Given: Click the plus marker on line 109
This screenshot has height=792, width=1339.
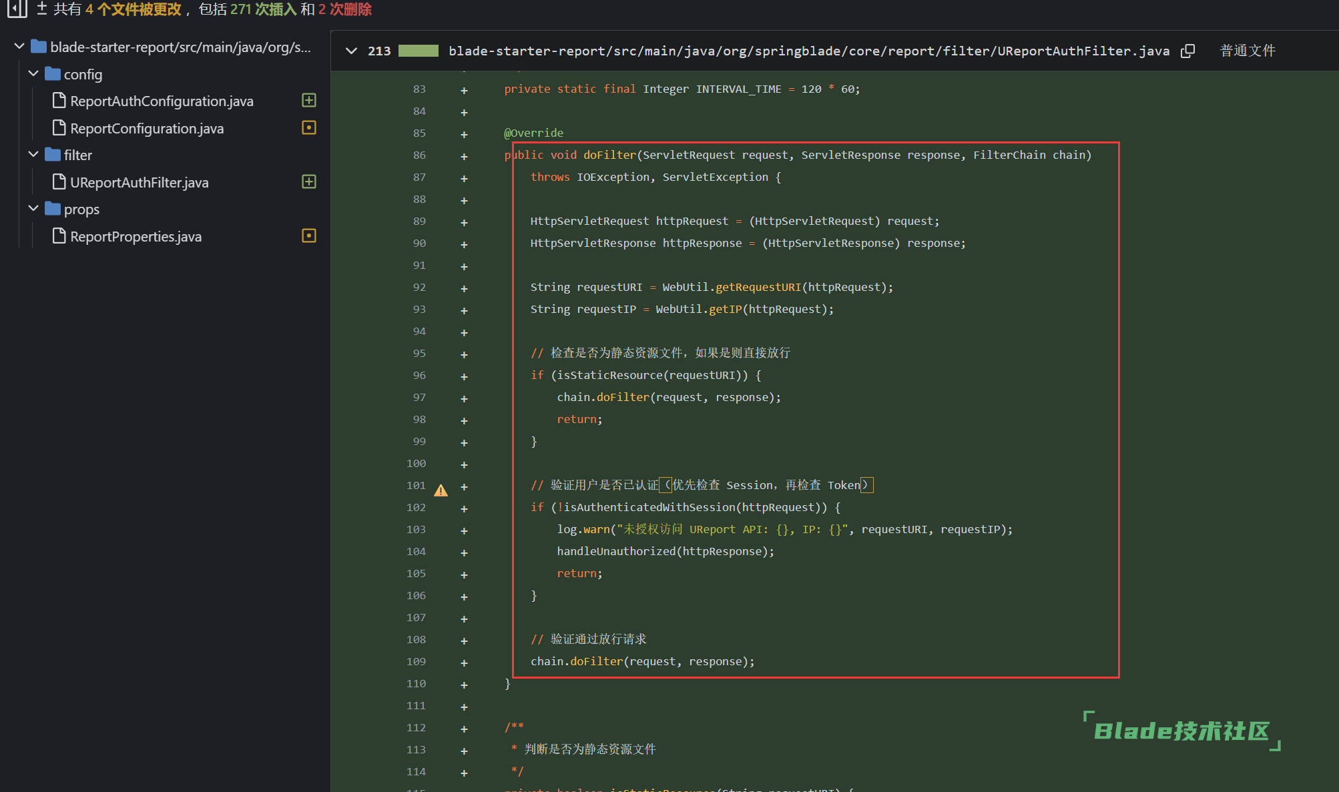Looking at the screenshot, I should (x=464, y=663).
